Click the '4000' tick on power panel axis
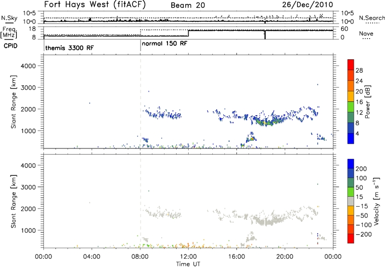 coord(28,66)
